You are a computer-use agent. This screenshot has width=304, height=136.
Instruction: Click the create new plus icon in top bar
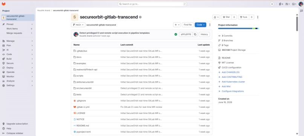[x=272, y=4]
